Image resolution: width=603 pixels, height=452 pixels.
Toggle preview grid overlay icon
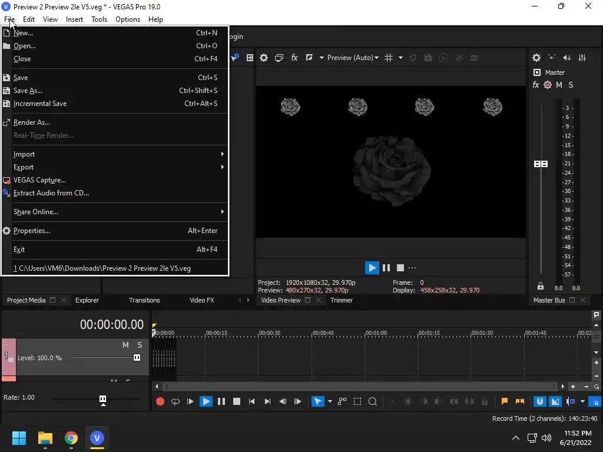coord(389,58)
